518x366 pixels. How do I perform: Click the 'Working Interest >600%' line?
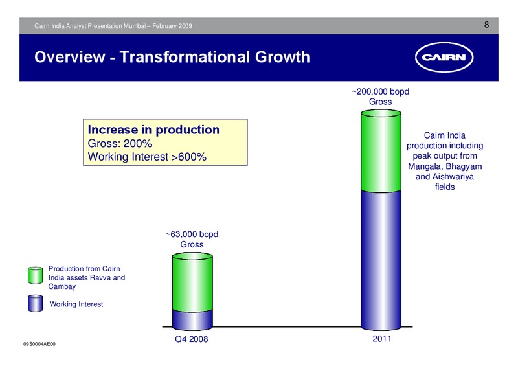(x=147, y=156)
